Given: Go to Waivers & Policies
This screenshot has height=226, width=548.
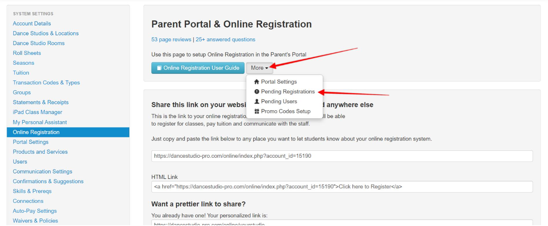Looking at the screenshot, I should (35, 221).
